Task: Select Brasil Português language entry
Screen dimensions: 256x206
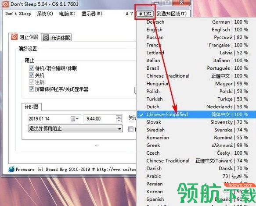Action: (196, 68)
